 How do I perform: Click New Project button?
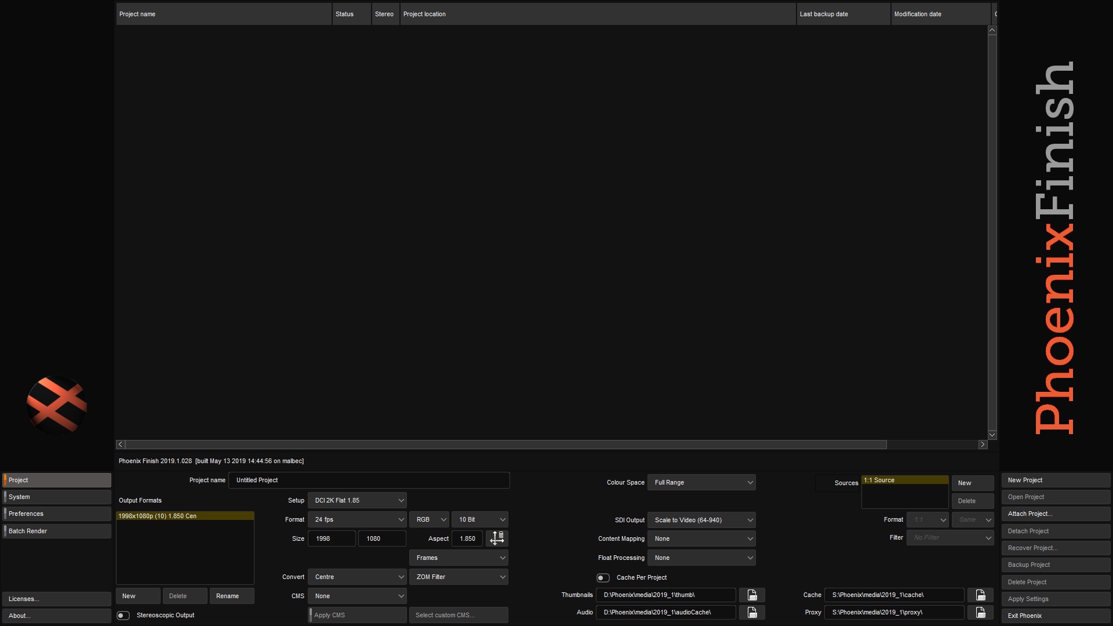[x=1056, y=480]
